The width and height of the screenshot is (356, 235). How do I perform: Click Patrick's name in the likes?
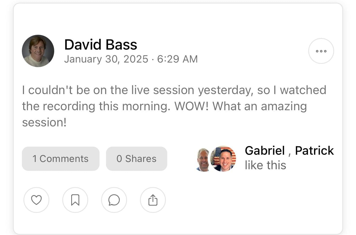pos(314,150)
